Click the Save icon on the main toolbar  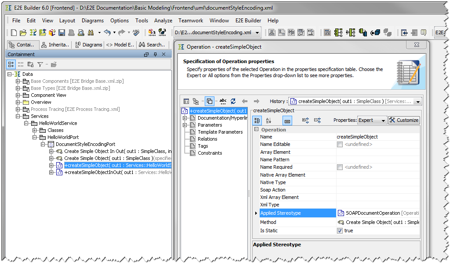point(62,32)
